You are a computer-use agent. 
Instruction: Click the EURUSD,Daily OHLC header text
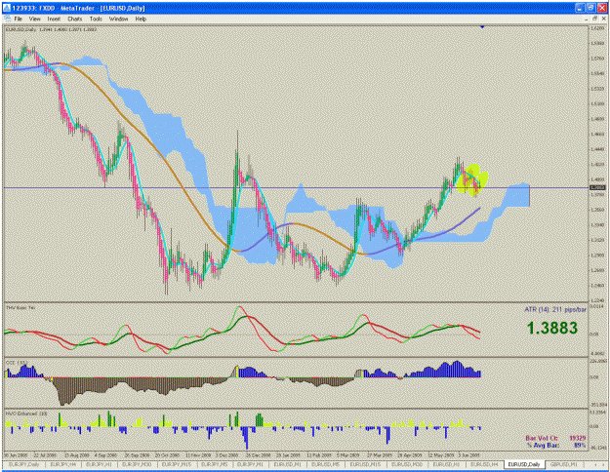[51, 29]
